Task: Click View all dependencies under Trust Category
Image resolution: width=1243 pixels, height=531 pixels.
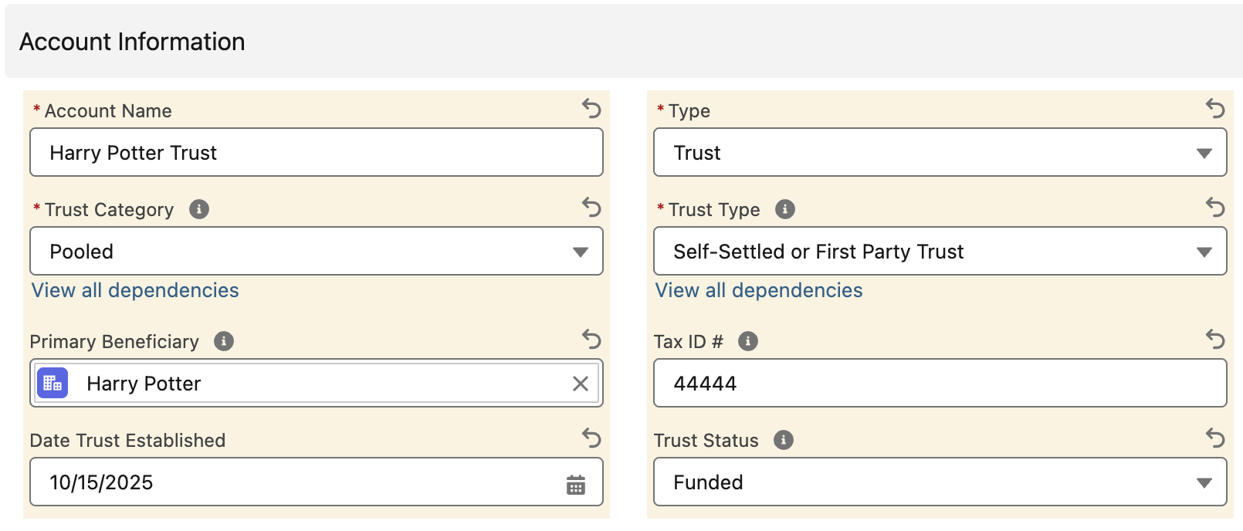Action: (135, 290)
